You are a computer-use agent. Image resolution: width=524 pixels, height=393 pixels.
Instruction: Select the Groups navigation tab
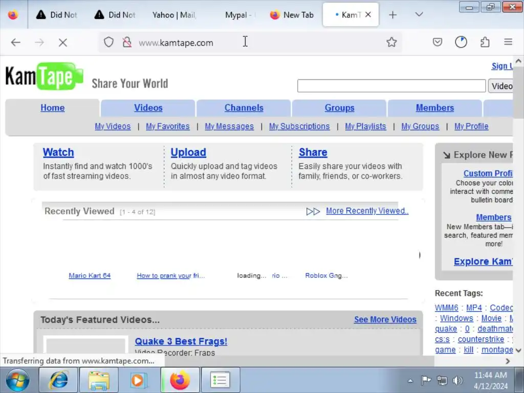pos(340,107)
